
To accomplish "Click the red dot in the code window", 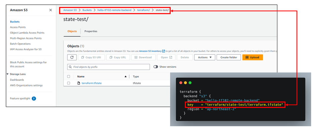I will (181, 83).
